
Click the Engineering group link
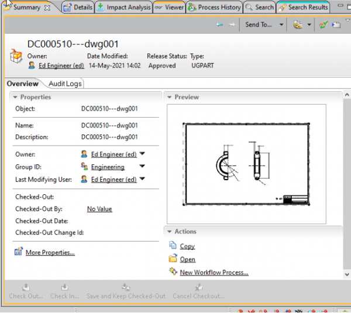[x=108, y=167]
